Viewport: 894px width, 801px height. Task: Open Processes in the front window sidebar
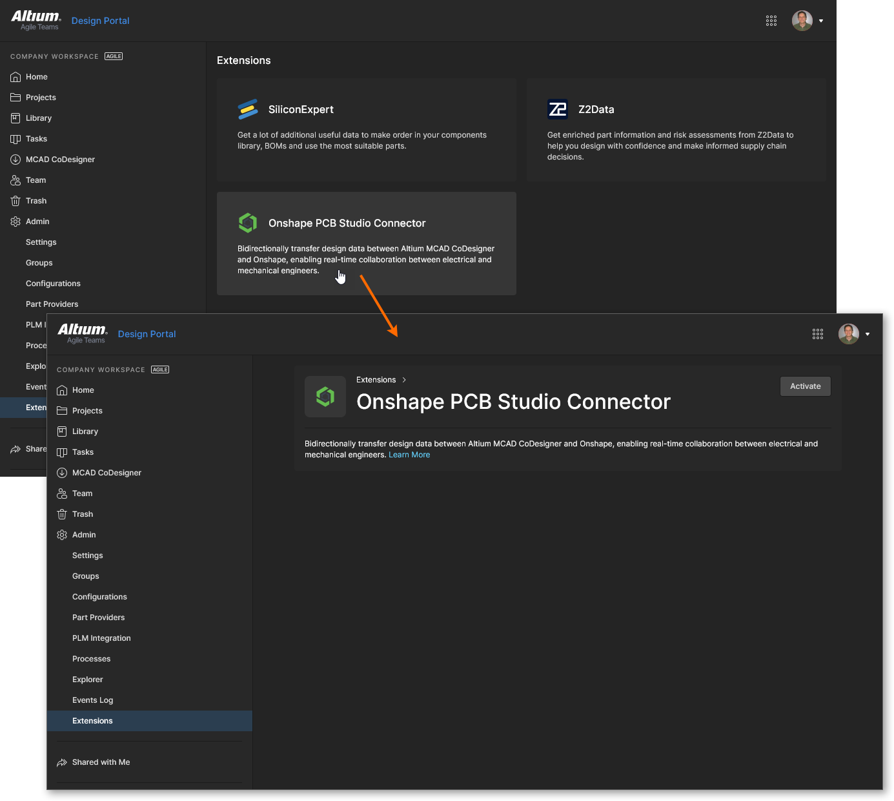click(149, 659)
